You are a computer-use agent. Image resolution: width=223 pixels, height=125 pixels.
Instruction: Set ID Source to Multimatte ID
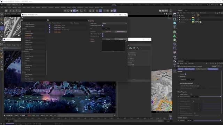(121, 32)
